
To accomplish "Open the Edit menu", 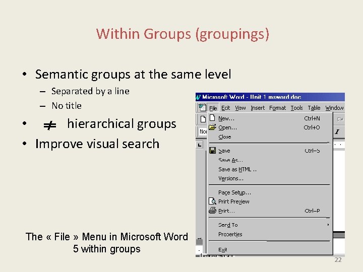I will click(225, 108).
